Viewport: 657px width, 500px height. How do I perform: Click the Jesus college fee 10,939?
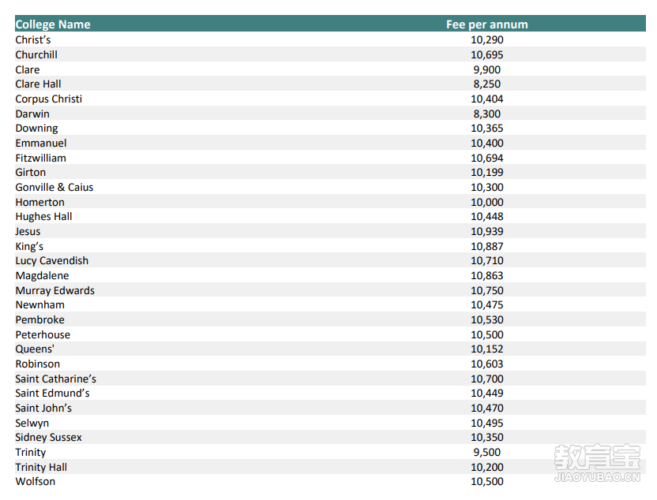click(487, 231)
